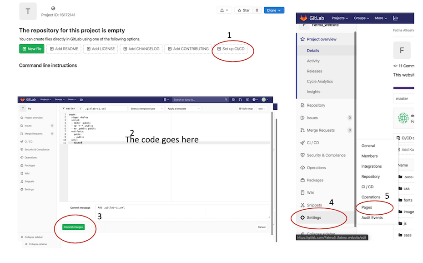Screen dimensions: 423x263
Task: Open the to-do list icon in the editor header
Action: click(x=247, y=99)
